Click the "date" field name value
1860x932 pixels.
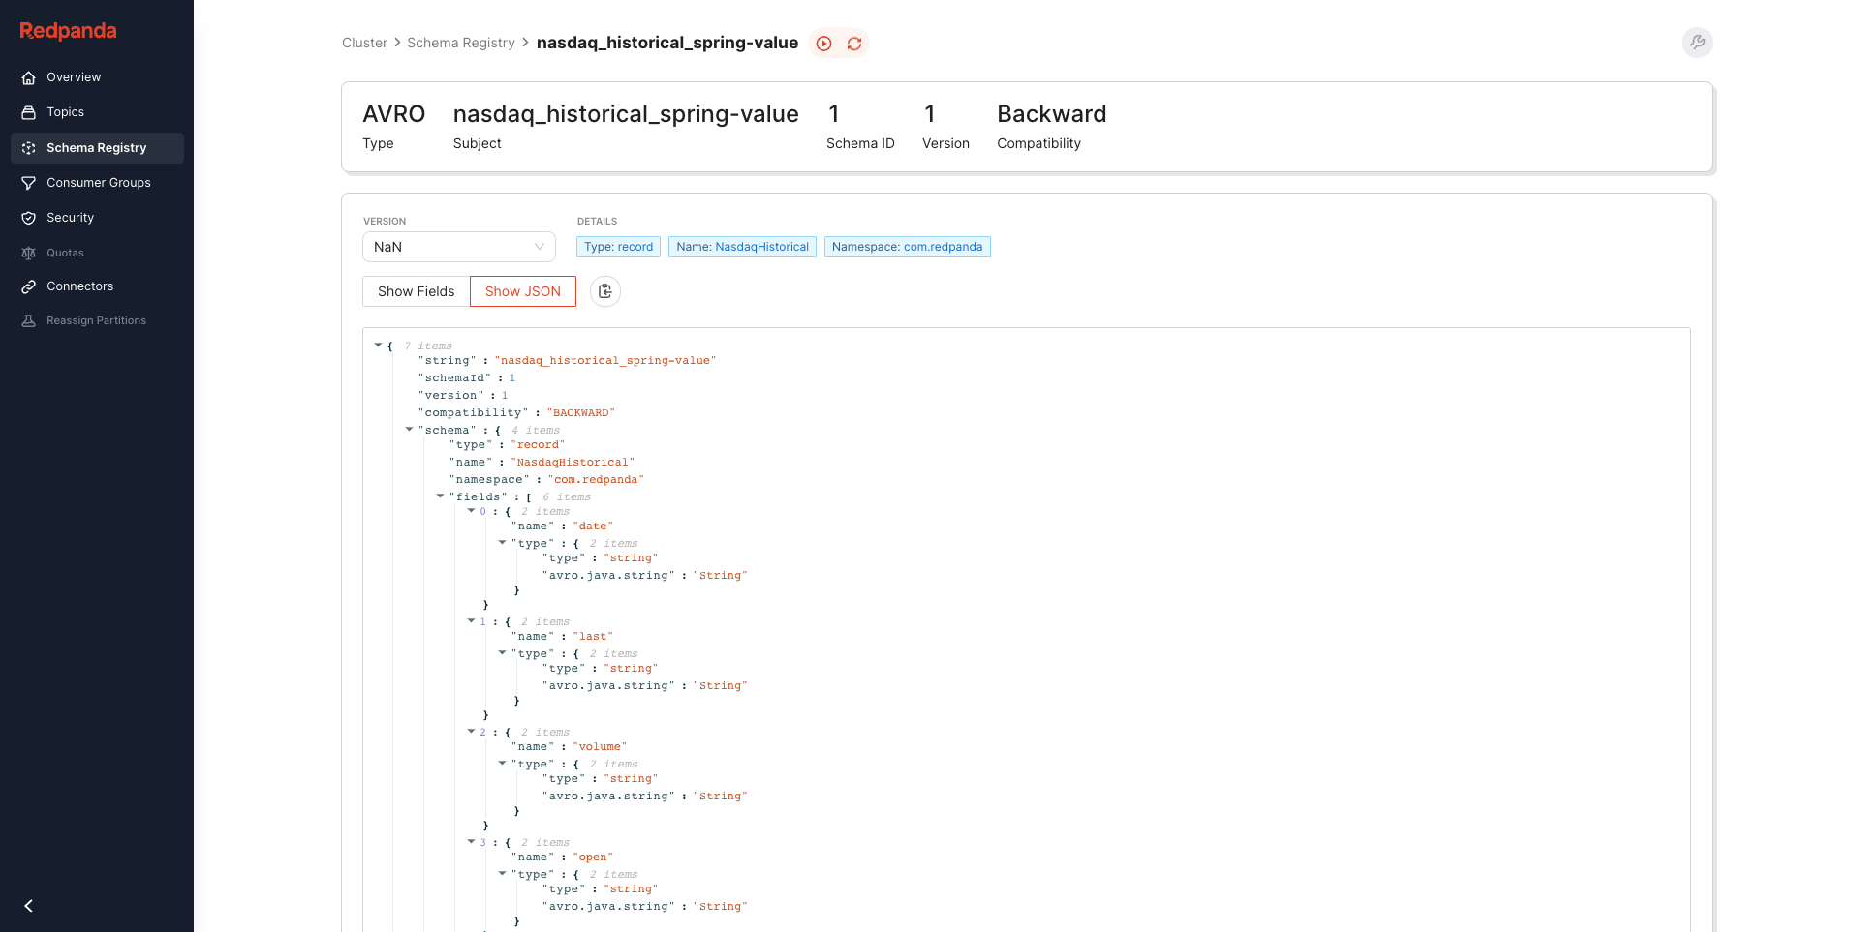coord(593,526)
